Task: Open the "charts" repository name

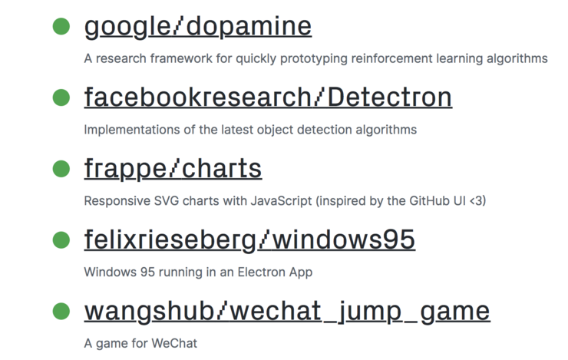Action: pyautogui.click(x=222, y=169)
